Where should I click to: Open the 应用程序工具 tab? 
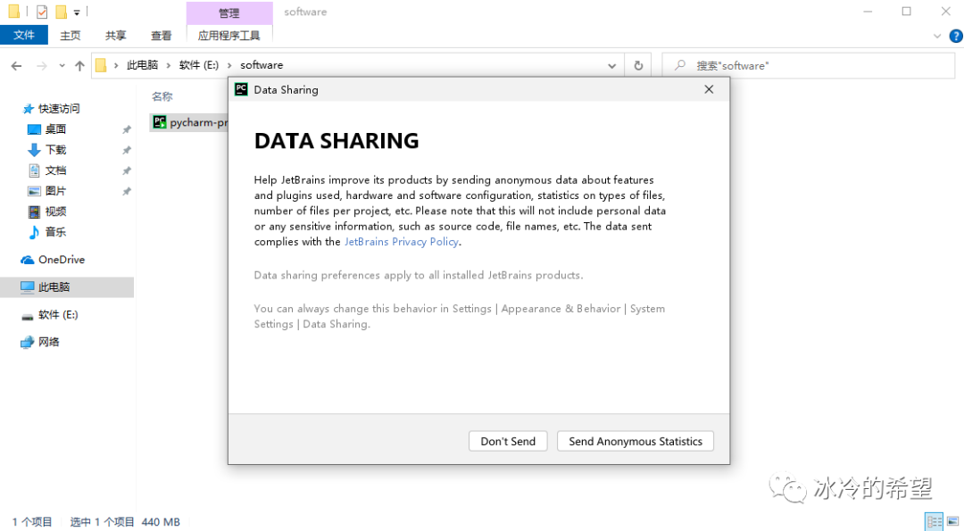coord(229,35)
